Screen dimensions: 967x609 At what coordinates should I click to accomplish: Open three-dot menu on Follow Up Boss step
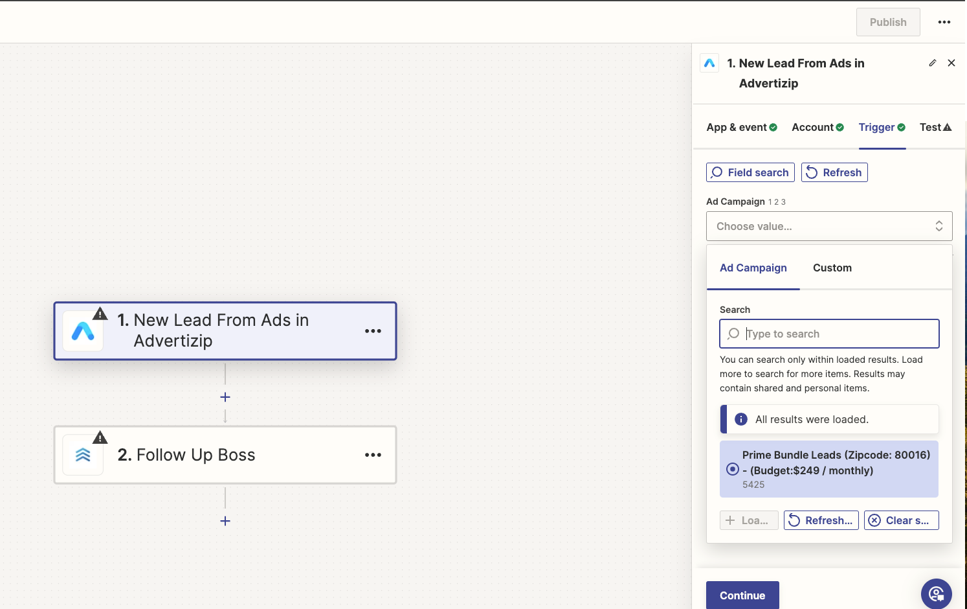point(373,455)
